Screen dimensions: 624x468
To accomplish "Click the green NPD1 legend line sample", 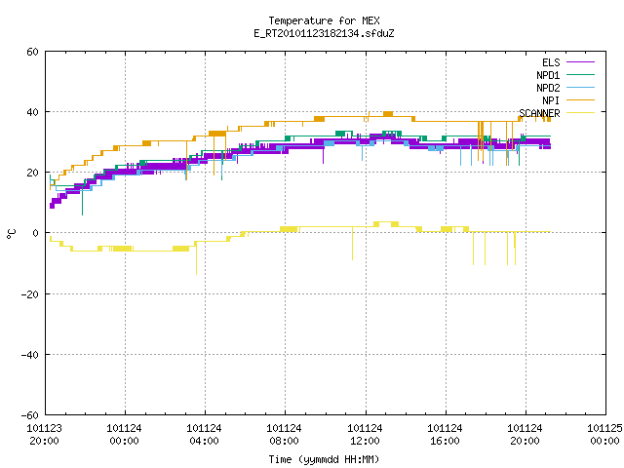I will 580,75.
